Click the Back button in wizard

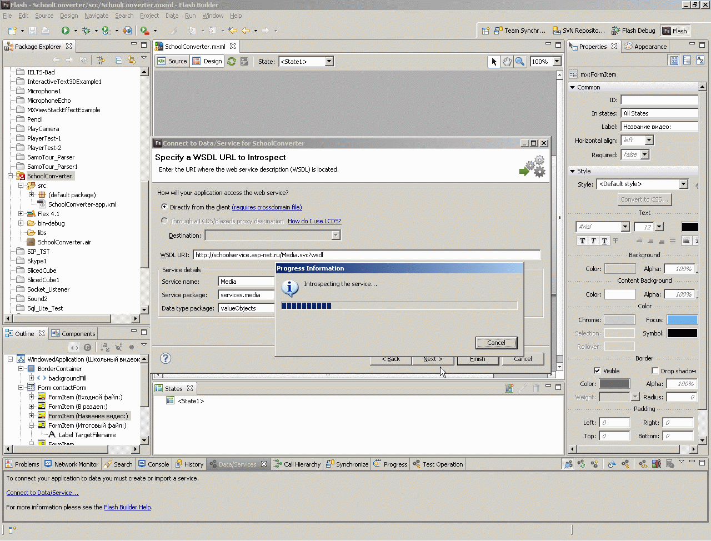click(x=391, y=359)
